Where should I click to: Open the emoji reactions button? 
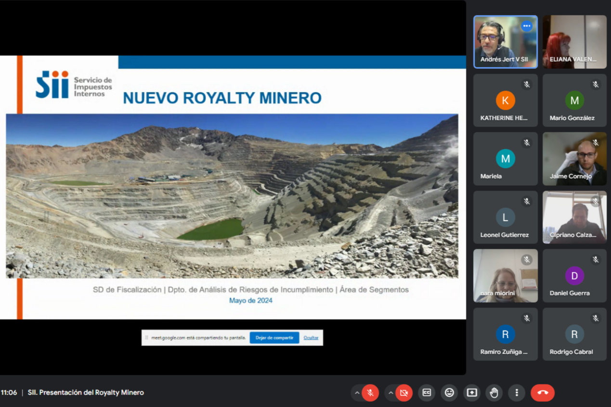click(449, 393)
